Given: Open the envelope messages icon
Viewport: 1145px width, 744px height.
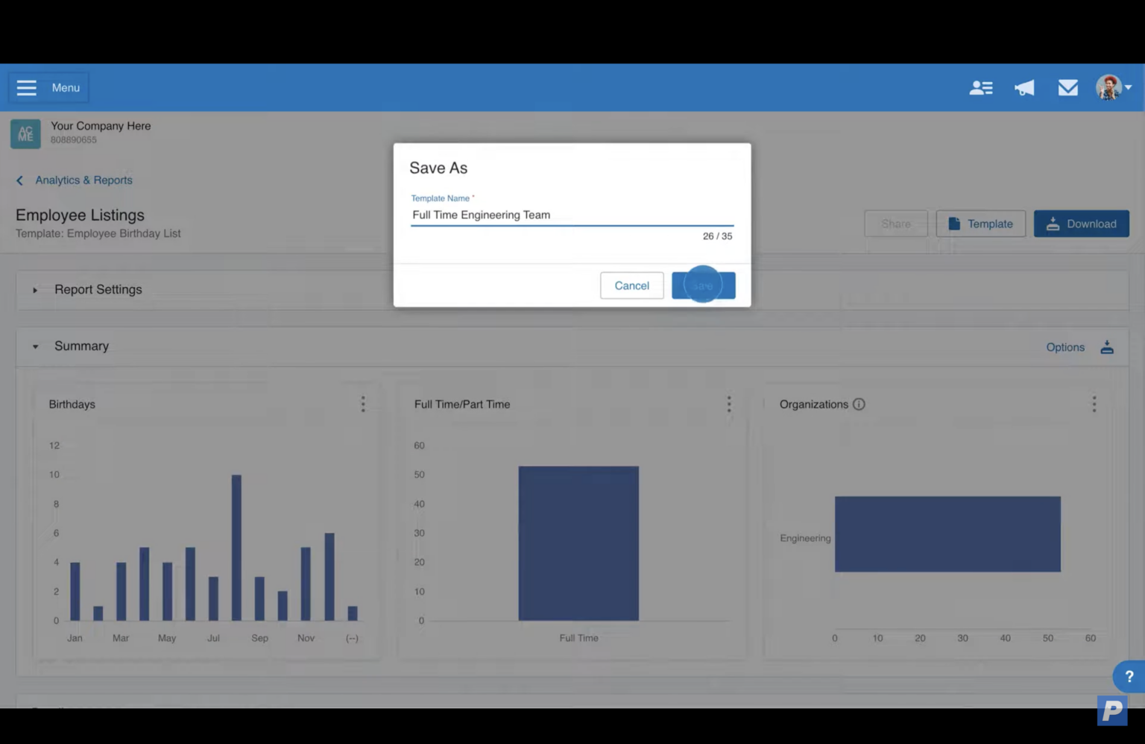Looking at the screenshot, I should tap(1067, 88).
